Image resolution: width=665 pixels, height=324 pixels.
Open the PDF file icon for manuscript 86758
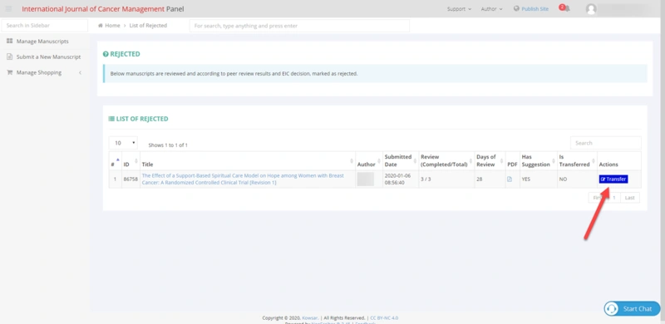coord(510,179)
